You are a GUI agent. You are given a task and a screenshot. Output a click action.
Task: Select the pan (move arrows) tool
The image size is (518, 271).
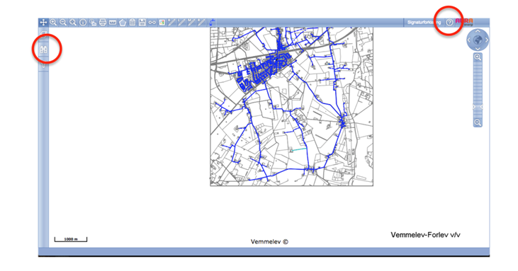(x=43, y=23)
